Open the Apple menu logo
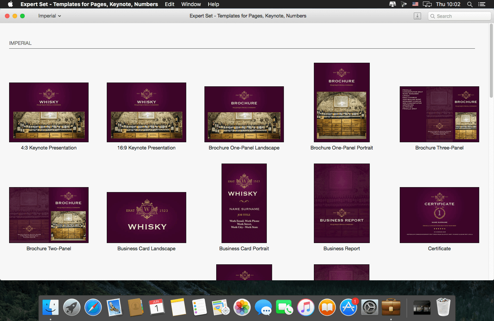 [11, 4]
